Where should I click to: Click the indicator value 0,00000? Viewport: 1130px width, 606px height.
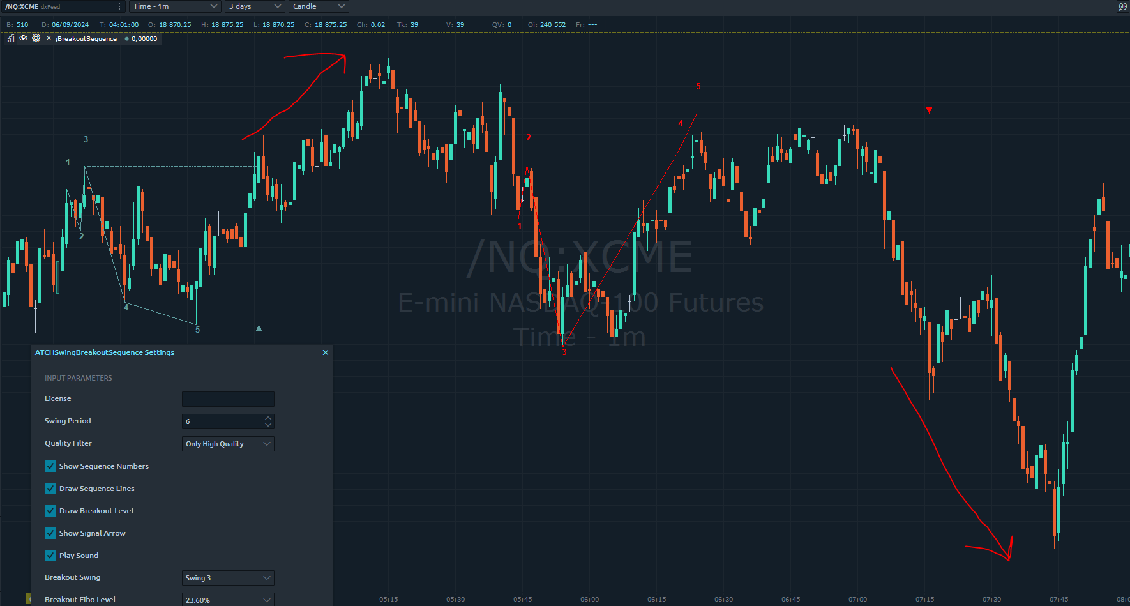coord(144,39)
